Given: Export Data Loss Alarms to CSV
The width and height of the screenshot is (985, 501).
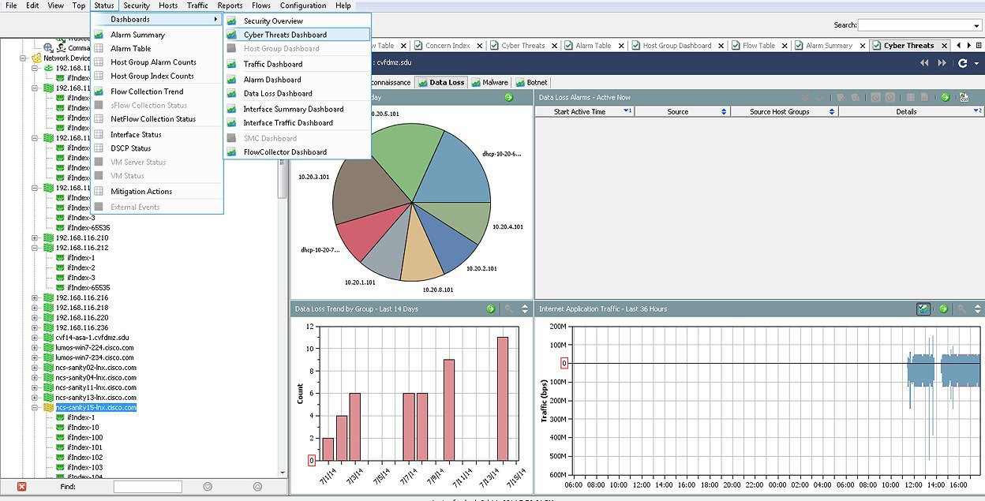Looking at the screenshot, I should click(964, 97).
